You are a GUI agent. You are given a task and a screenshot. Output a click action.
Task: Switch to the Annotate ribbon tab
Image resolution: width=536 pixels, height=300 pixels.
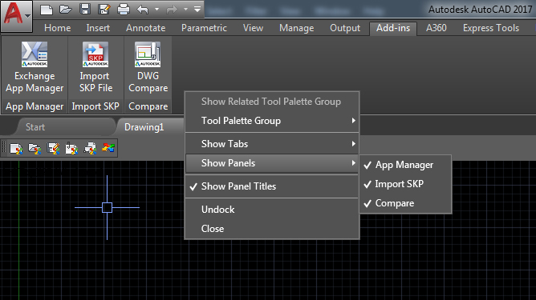point(145,28)
